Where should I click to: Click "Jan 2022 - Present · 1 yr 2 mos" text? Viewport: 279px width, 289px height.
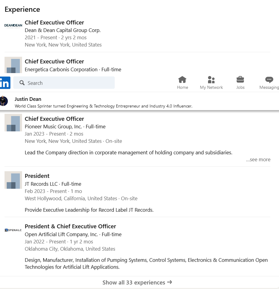point(59,242)
